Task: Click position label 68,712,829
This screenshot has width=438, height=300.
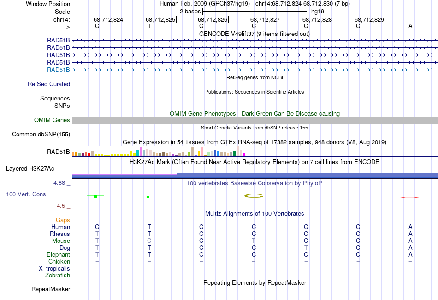Action: coord(369,19)
